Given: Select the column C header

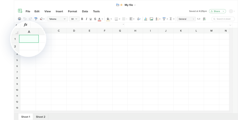Looking at the screenshot, I should coord(59,31).
